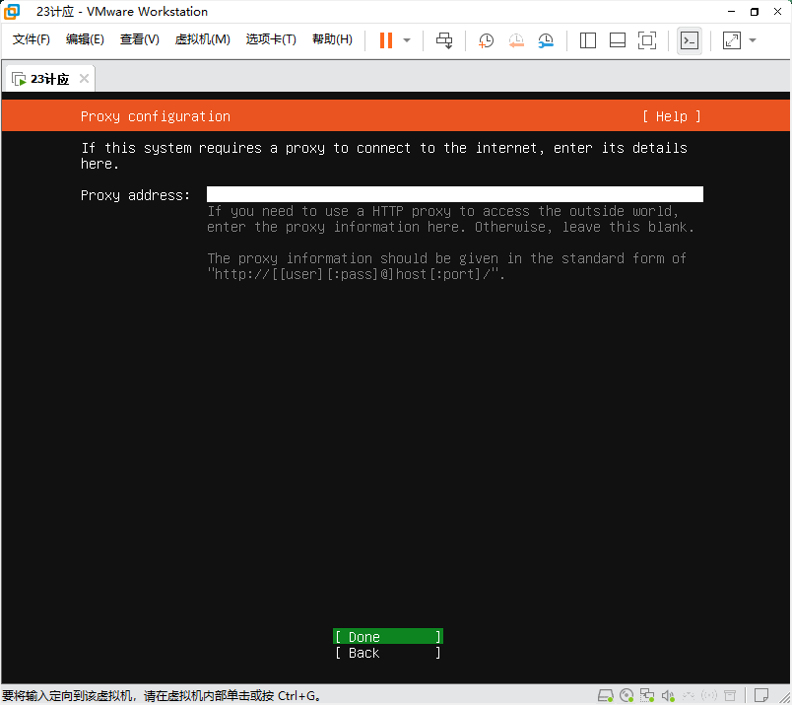This screenshot has width=792, height=705.
Task: Restore down the VMware Workstation window
Action: pyautogui.click(x=755, y=11)
